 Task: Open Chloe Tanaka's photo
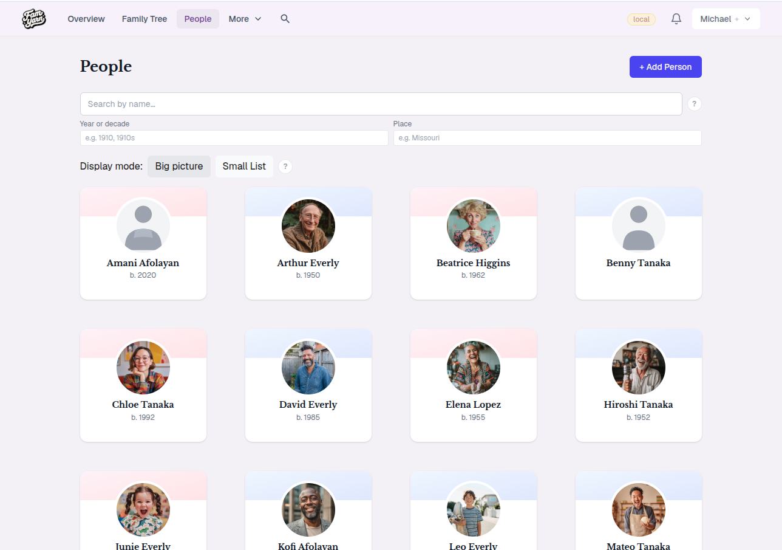point(143,367)
